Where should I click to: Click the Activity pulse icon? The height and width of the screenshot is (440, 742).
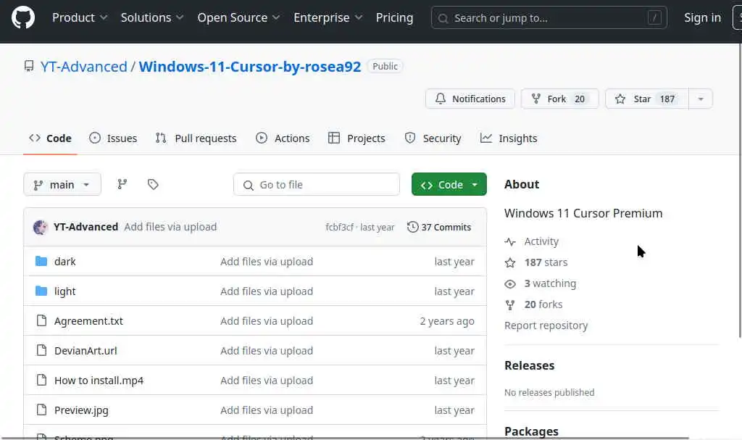pos(509,241)
